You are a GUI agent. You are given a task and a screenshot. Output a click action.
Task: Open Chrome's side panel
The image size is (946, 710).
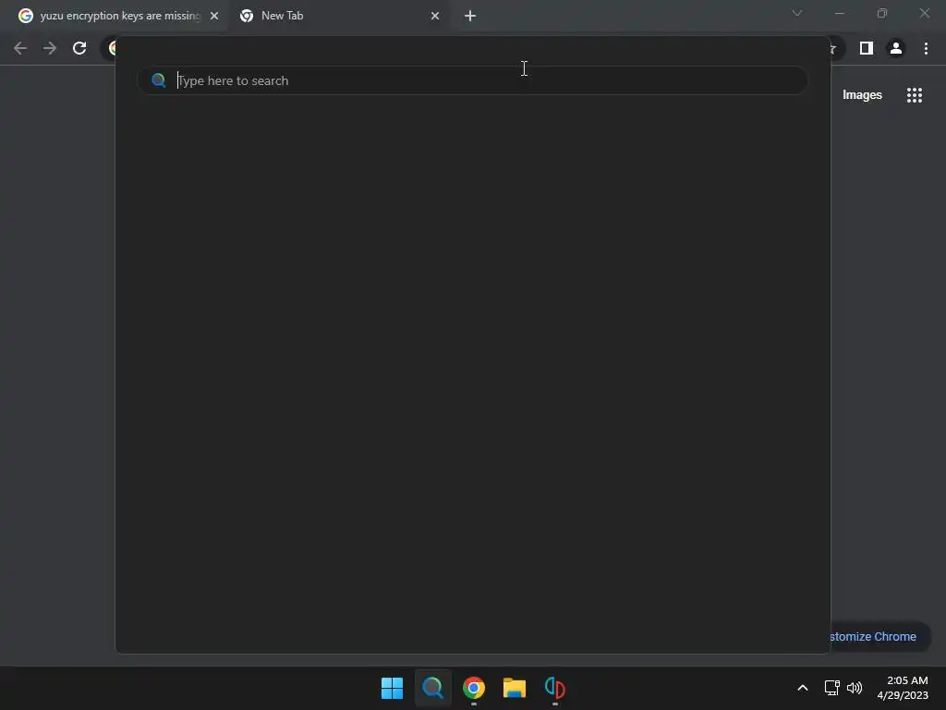[867, 48]
